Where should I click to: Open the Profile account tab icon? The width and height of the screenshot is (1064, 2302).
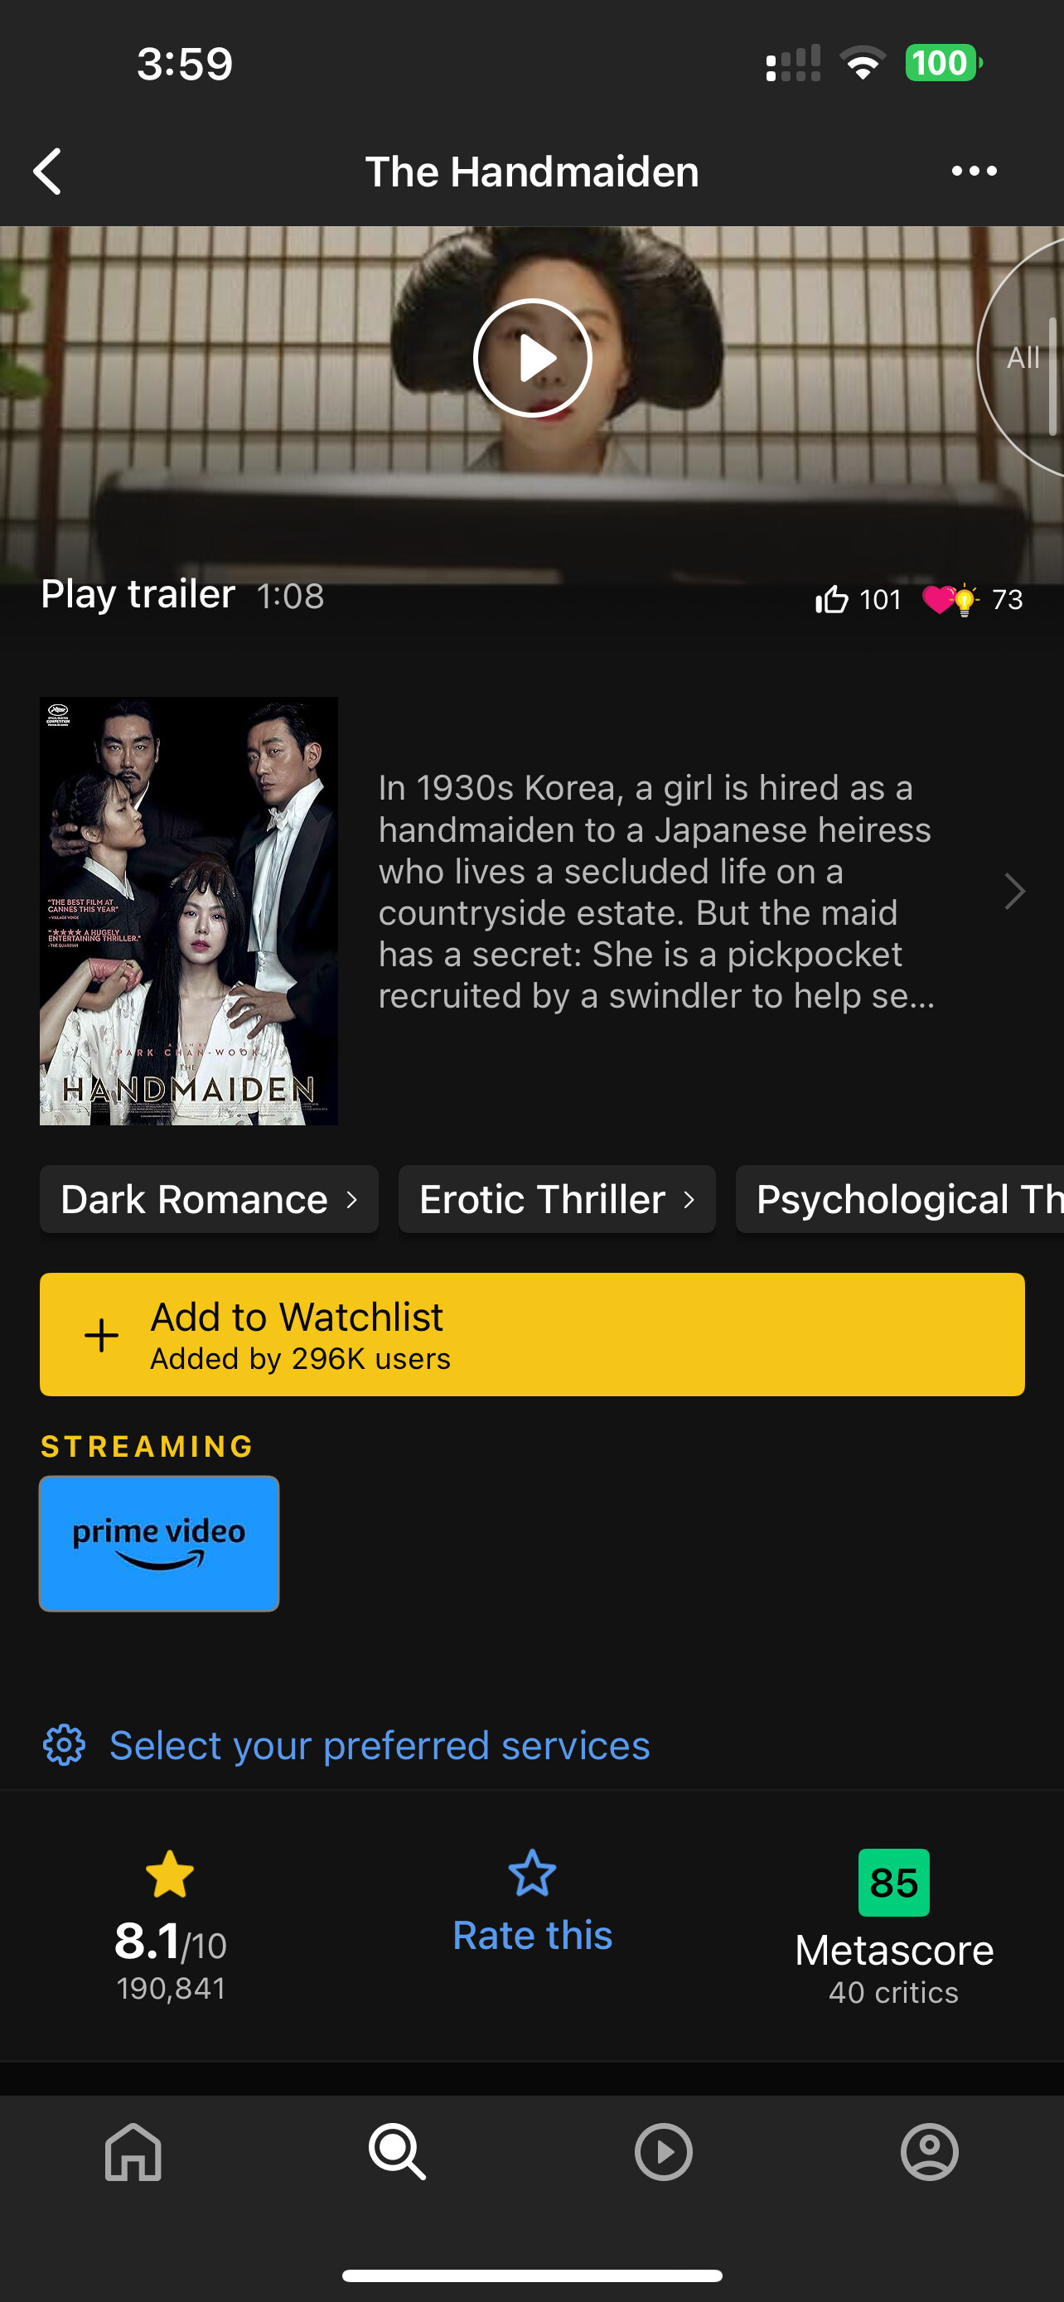tap(930, 2151)
